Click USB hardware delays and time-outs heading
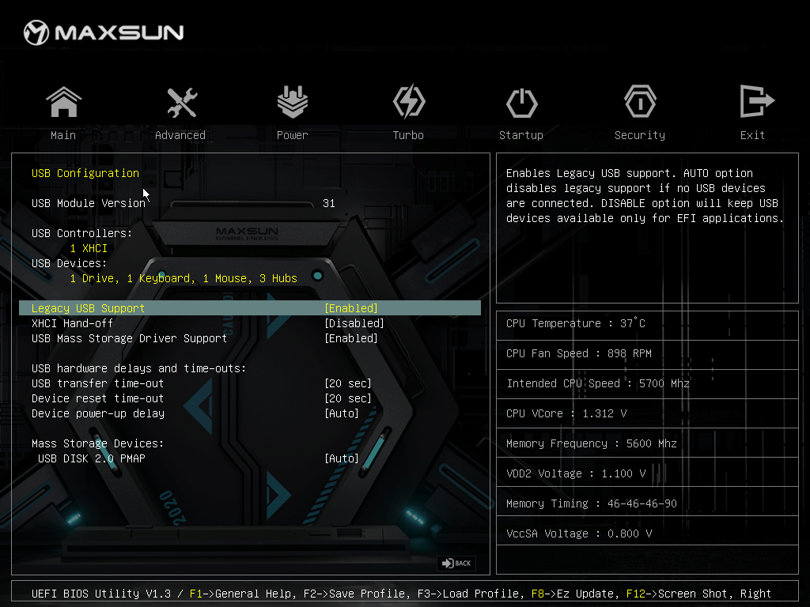This screenshot has width=810, height=607. point(139,368)
